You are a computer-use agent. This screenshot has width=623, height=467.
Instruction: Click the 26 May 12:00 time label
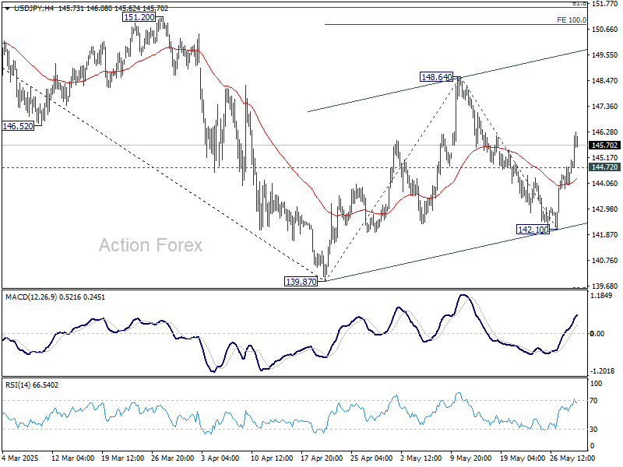tap(572, 458)
